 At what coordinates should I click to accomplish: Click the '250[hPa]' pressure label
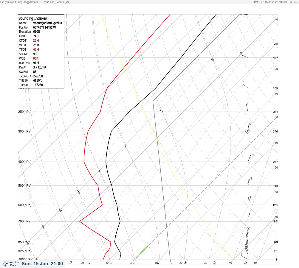tap(25, 112)
